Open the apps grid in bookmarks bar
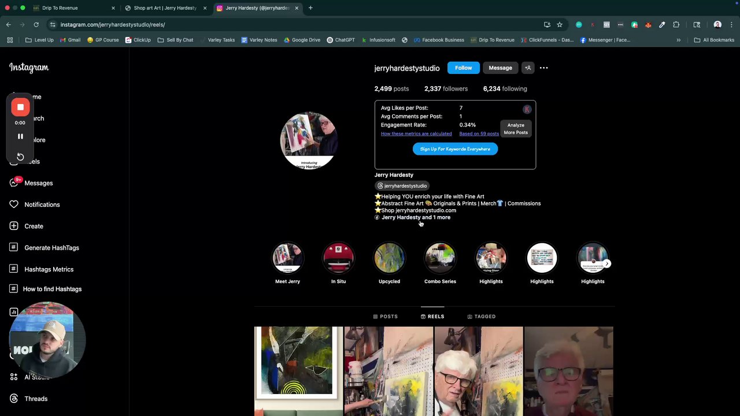Screen dimensions: 740x416 coord(10,40)
